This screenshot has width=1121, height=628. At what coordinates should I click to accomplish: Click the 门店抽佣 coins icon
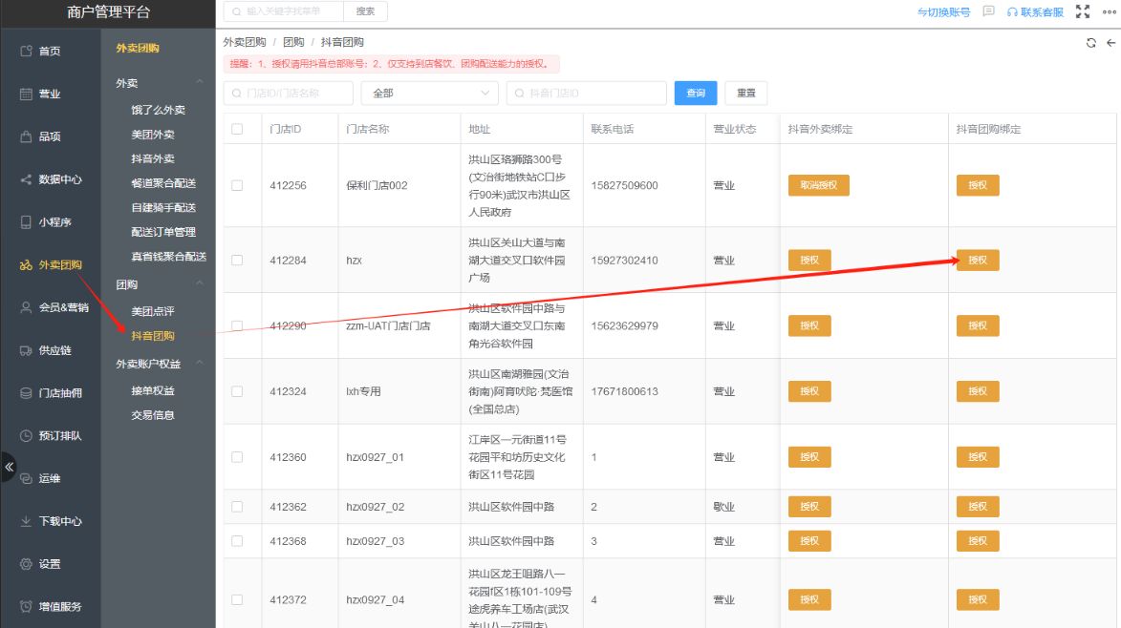click(x=27, y=393)
